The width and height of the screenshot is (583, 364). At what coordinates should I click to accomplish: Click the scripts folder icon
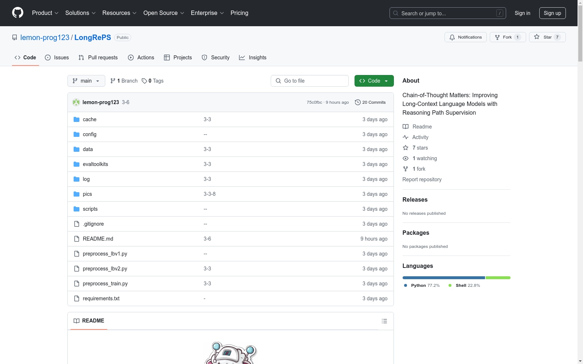[77, 209]
